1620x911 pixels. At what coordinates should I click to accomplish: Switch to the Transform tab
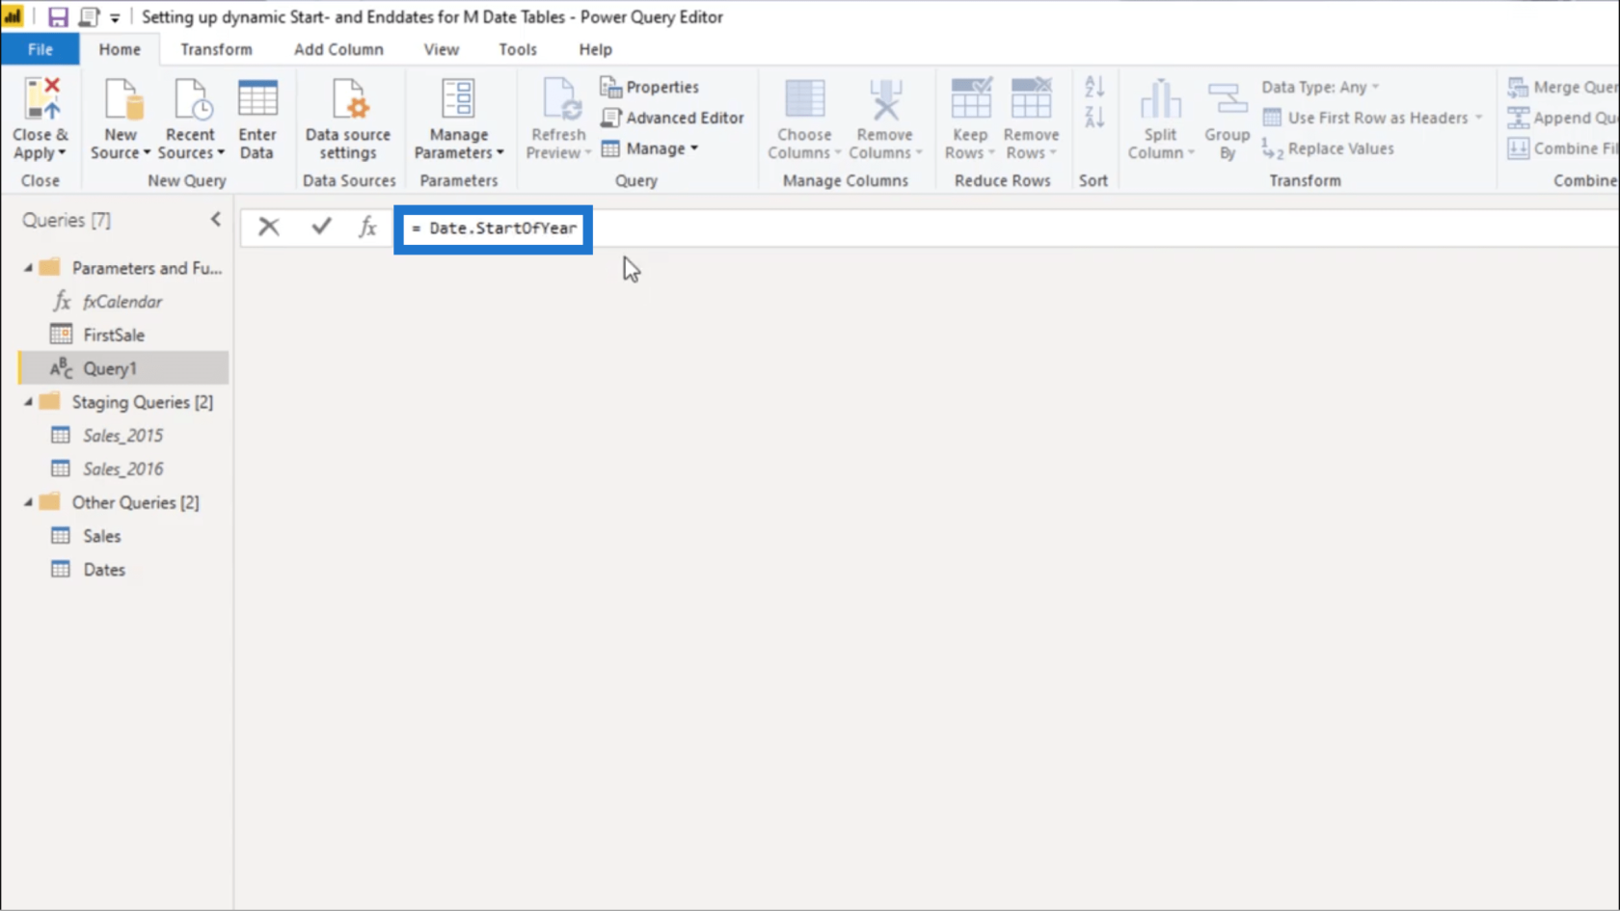[216, 49]
